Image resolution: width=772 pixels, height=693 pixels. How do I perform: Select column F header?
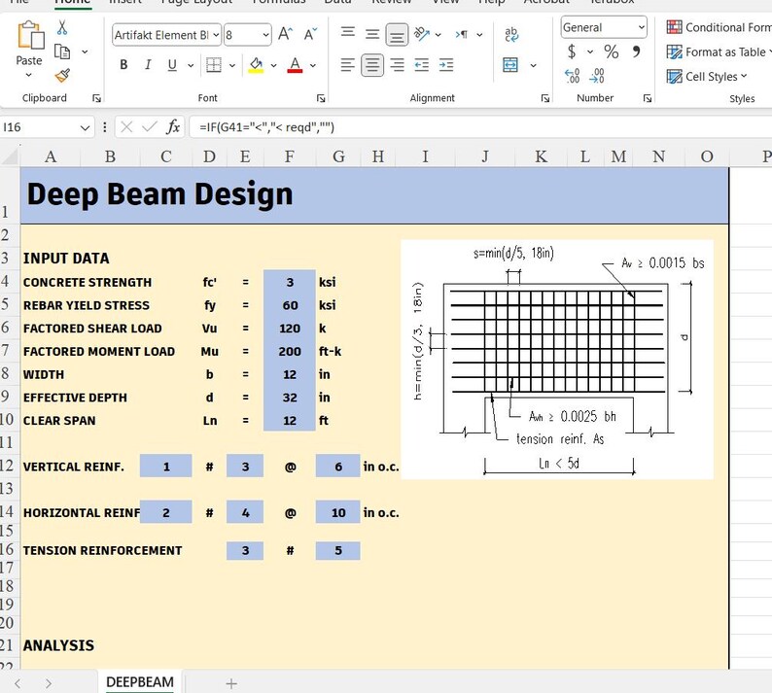point(290,156)
